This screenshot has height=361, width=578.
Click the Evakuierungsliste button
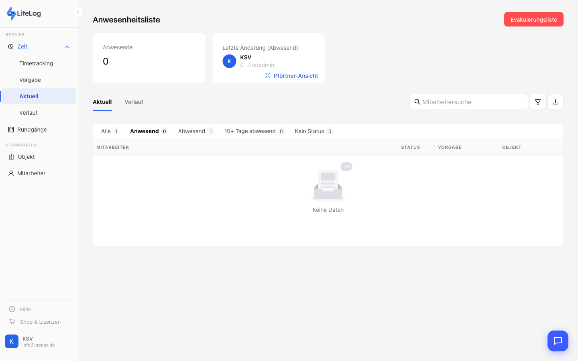pyautogui.click(x=533, y=19)
